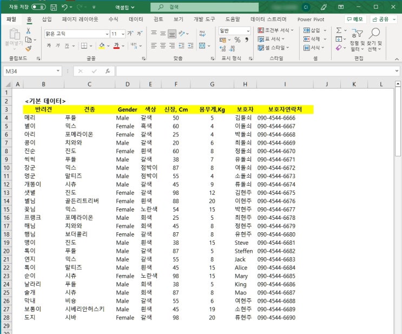Click the Increase Font Size icon

130,34
